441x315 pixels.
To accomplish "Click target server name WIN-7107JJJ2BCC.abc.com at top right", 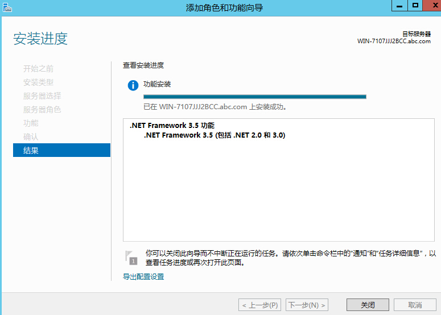I will pyautogui.click(x=394, y=42).
